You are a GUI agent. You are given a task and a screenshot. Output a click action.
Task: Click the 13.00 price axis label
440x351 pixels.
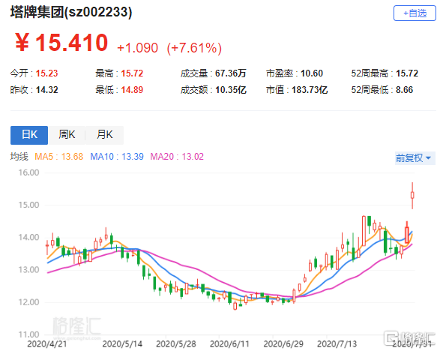[x=28, y=270]
